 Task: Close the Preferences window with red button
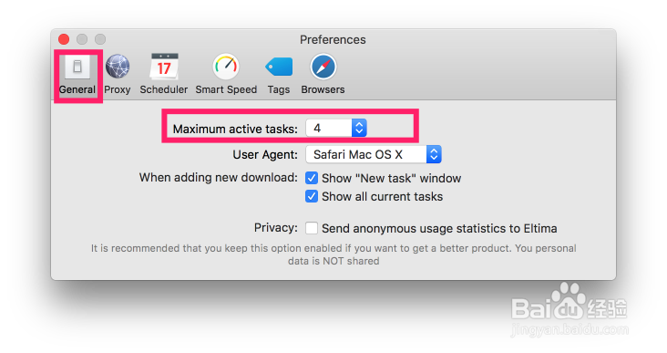tap(64, 39)
